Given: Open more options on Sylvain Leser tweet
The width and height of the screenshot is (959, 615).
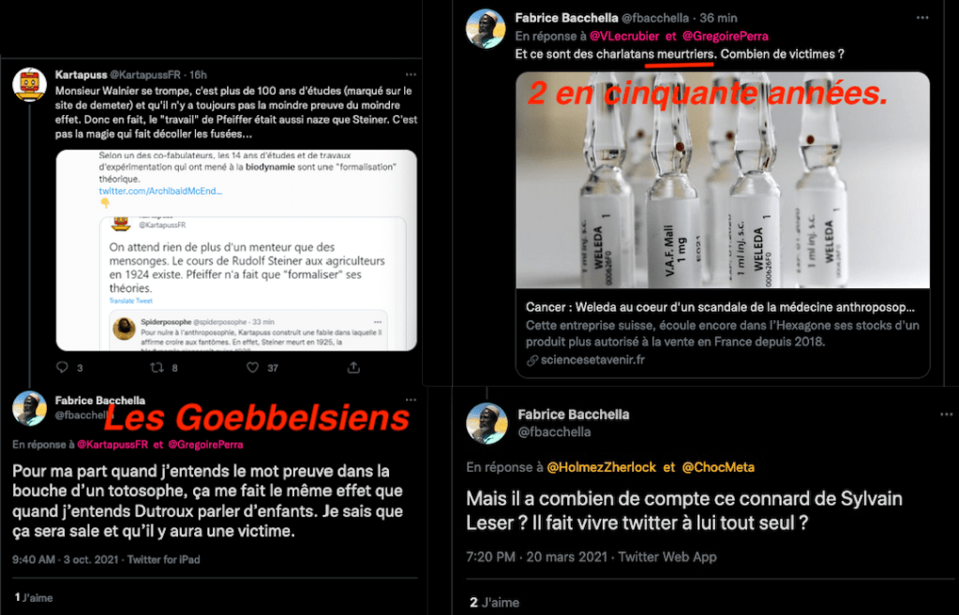Looking at the screenshot, I should click(x=946, y=414).
